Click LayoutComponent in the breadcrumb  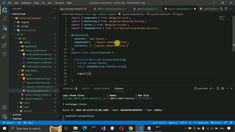160,14
